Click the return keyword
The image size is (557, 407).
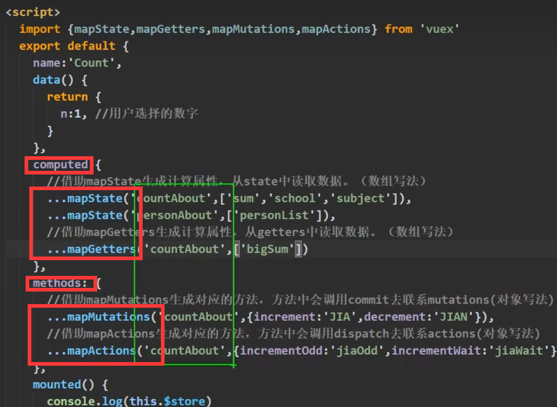click(x=67, y=97)
